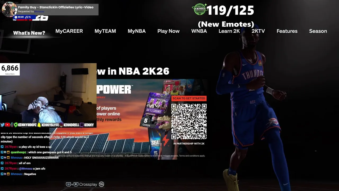The width and height of the screenshot is (339, 191).
Task: Click the round badge before 'Mvnouu: HOLY'
Action: point(5,158)
